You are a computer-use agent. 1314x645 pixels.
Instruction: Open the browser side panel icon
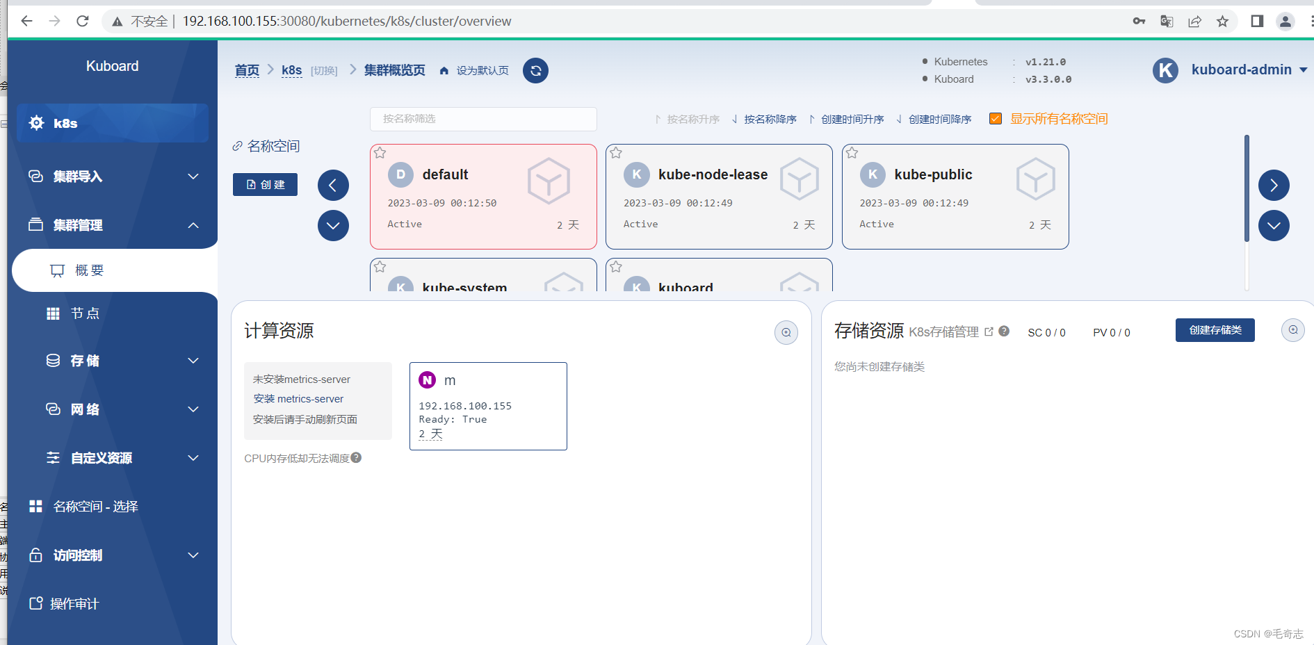1257,21
